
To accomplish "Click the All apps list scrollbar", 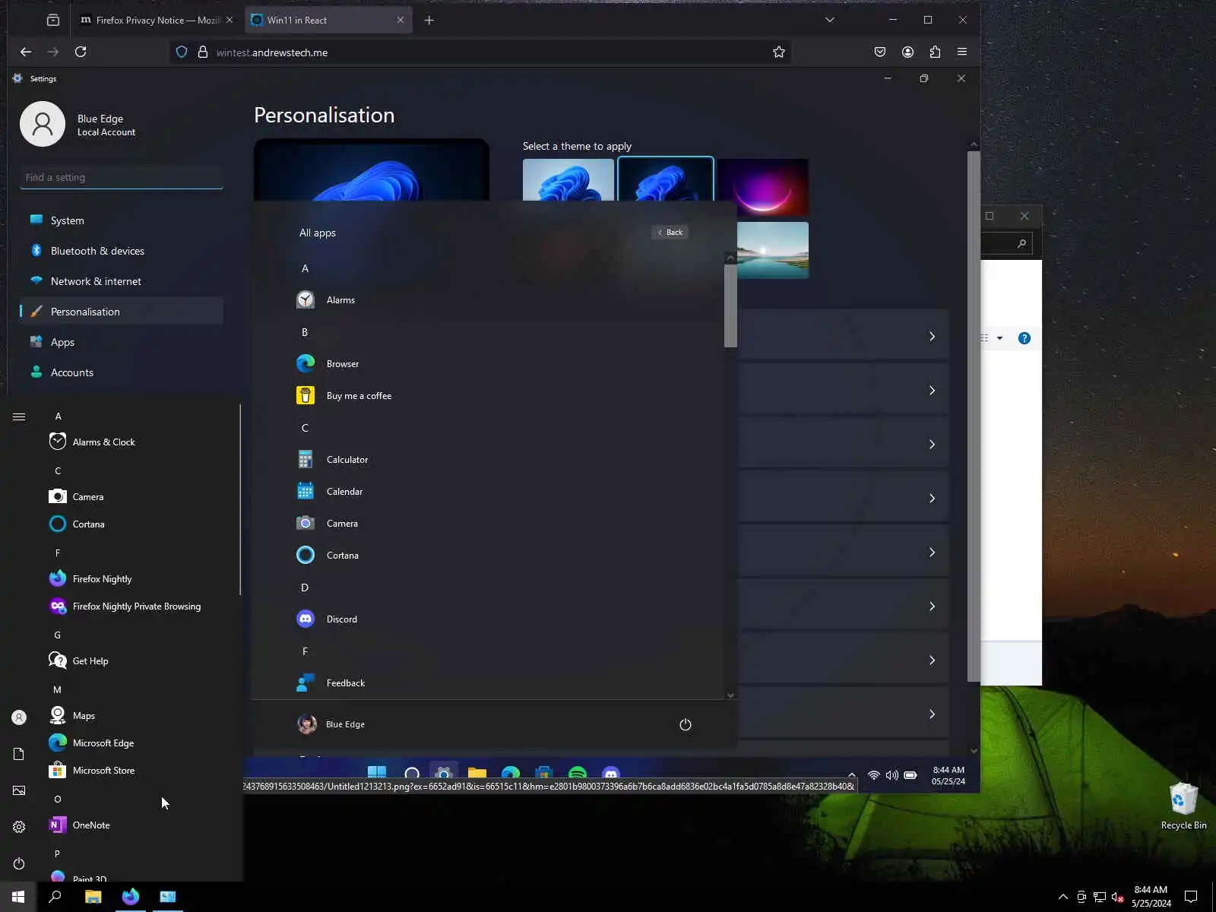I will click(x=730, y=306).
